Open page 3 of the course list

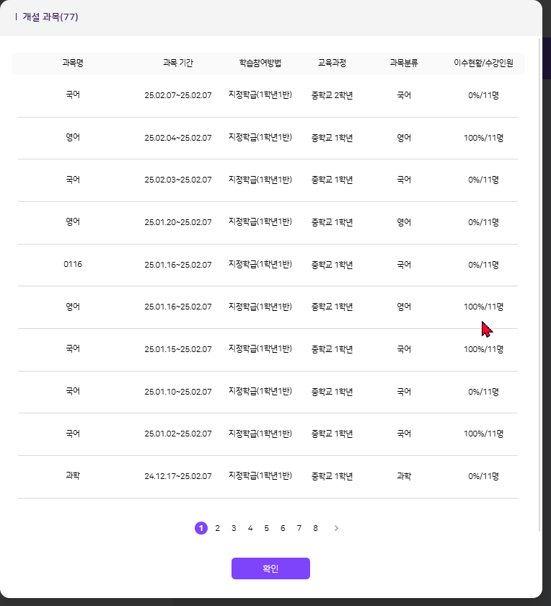pyautogui.click(x=234, y=528)
